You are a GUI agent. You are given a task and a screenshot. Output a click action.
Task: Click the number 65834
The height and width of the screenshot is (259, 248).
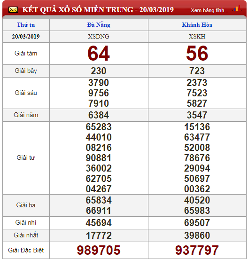pyautogui.click(x=99, y=200)
